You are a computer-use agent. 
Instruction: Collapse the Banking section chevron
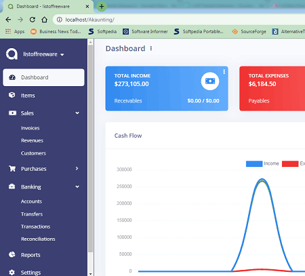(x=77, y=186)
